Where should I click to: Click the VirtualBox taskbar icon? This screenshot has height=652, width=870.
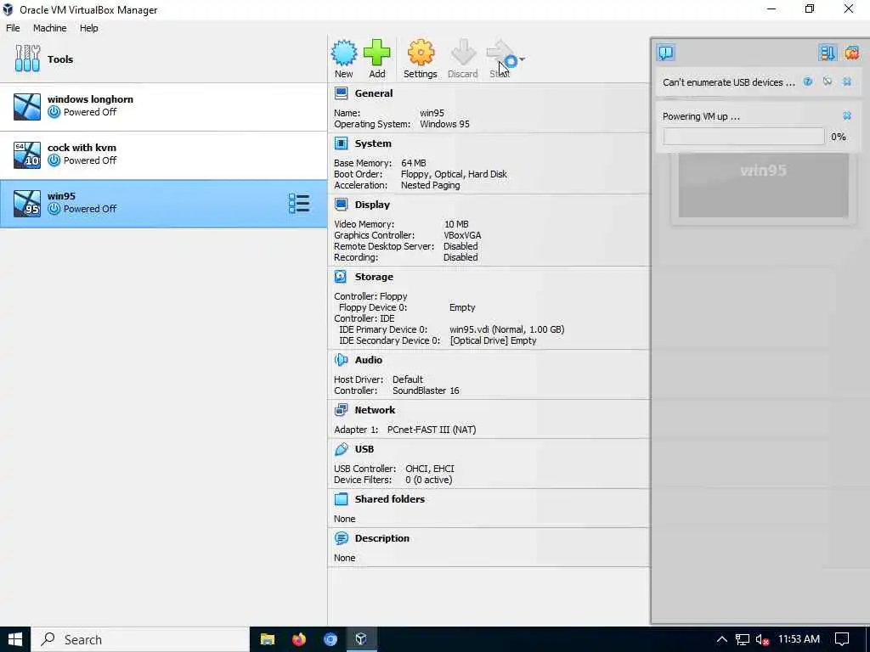(361, 639)
